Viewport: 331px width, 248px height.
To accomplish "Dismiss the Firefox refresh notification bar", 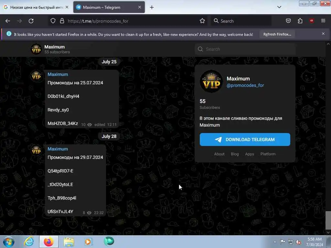I will pyautogui.click(x=323, y=34).
